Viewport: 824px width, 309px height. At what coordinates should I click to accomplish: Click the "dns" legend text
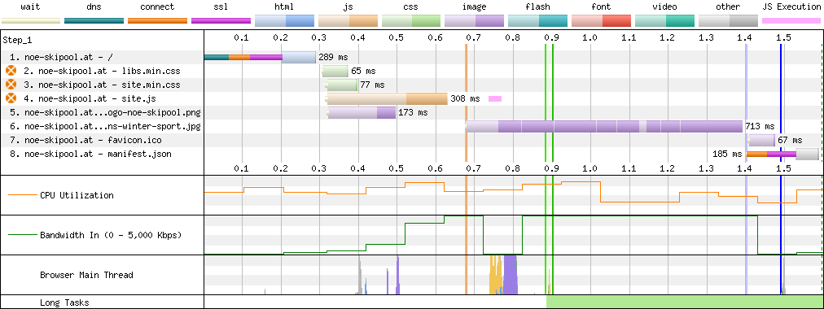coord(94,7)
